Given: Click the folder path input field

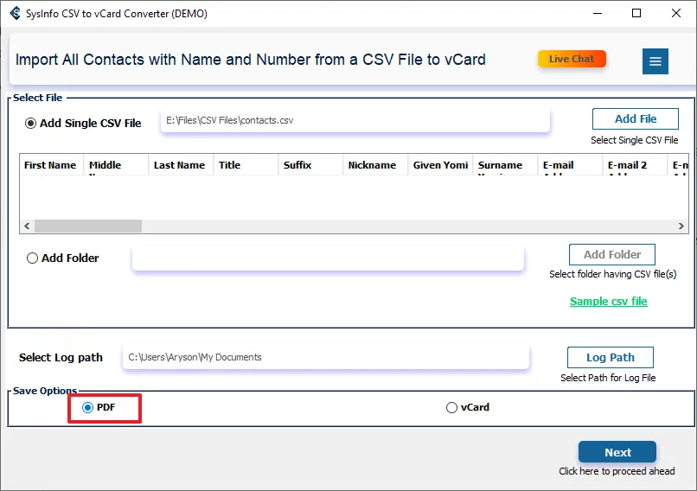Looking at the screenshot, I should click(x=328, y=258).
